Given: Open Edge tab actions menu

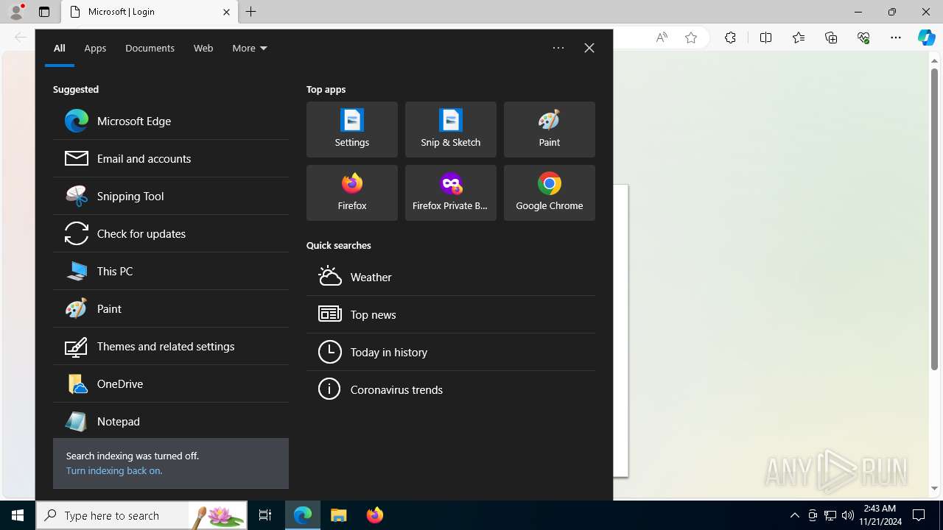Looking at the screenshot, I should 44,12.
